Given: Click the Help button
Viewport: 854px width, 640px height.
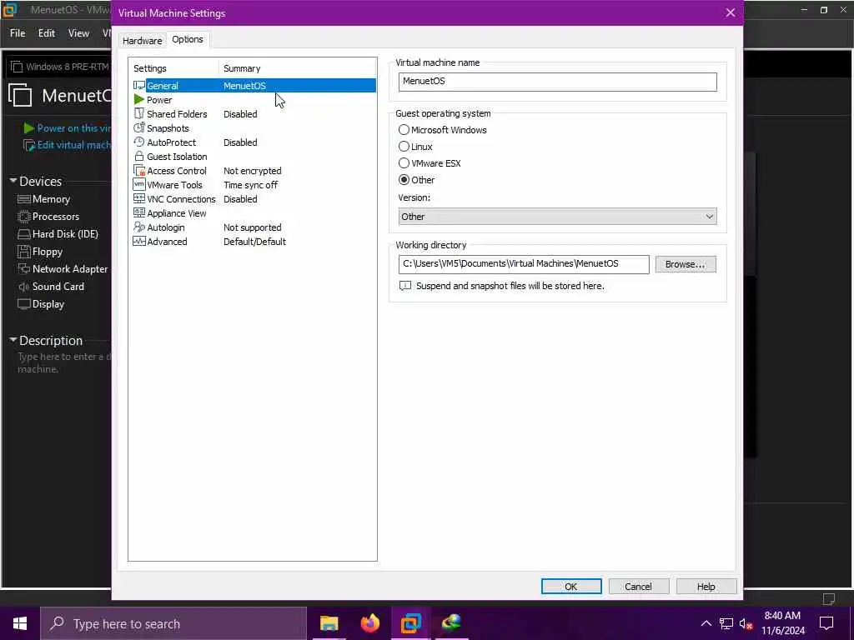Looking at the screenshot, I should click(706, 586).
